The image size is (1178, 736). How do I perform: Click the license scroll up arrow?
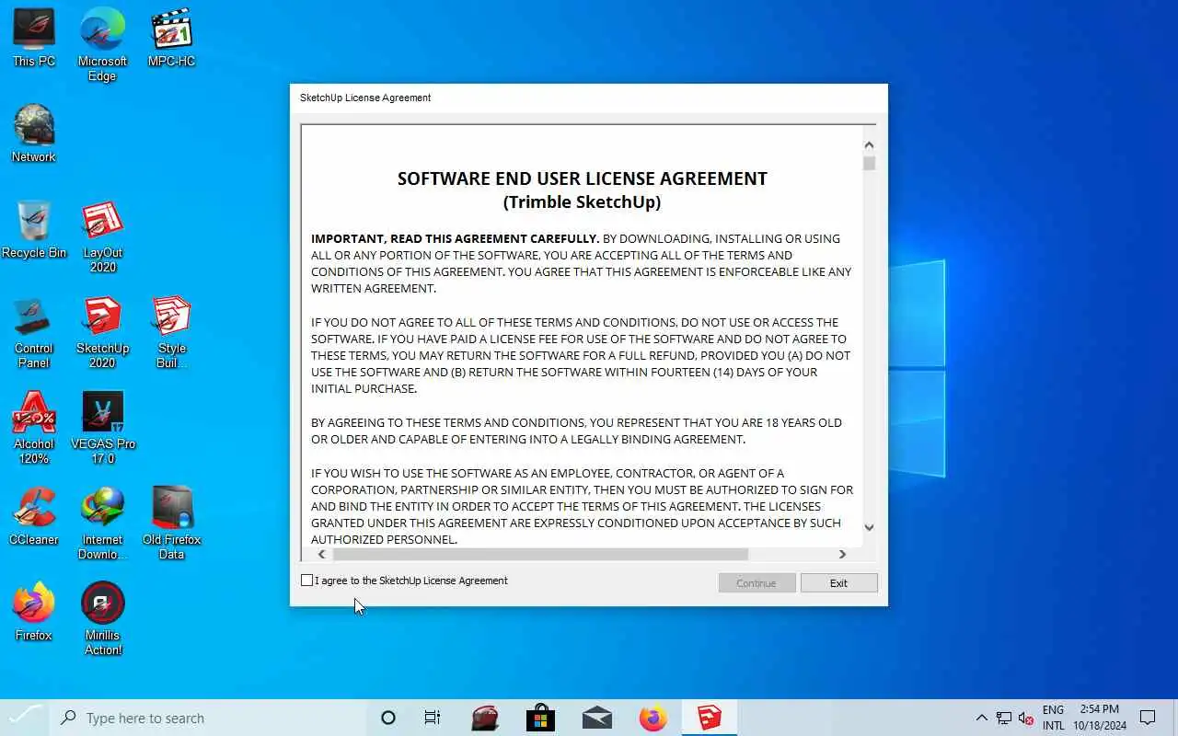click(869, 144)
